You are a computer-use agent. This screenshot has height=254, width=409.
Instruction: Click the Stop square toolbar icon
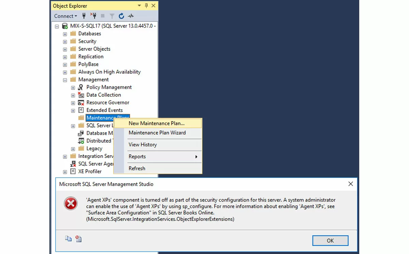[103, 16]
